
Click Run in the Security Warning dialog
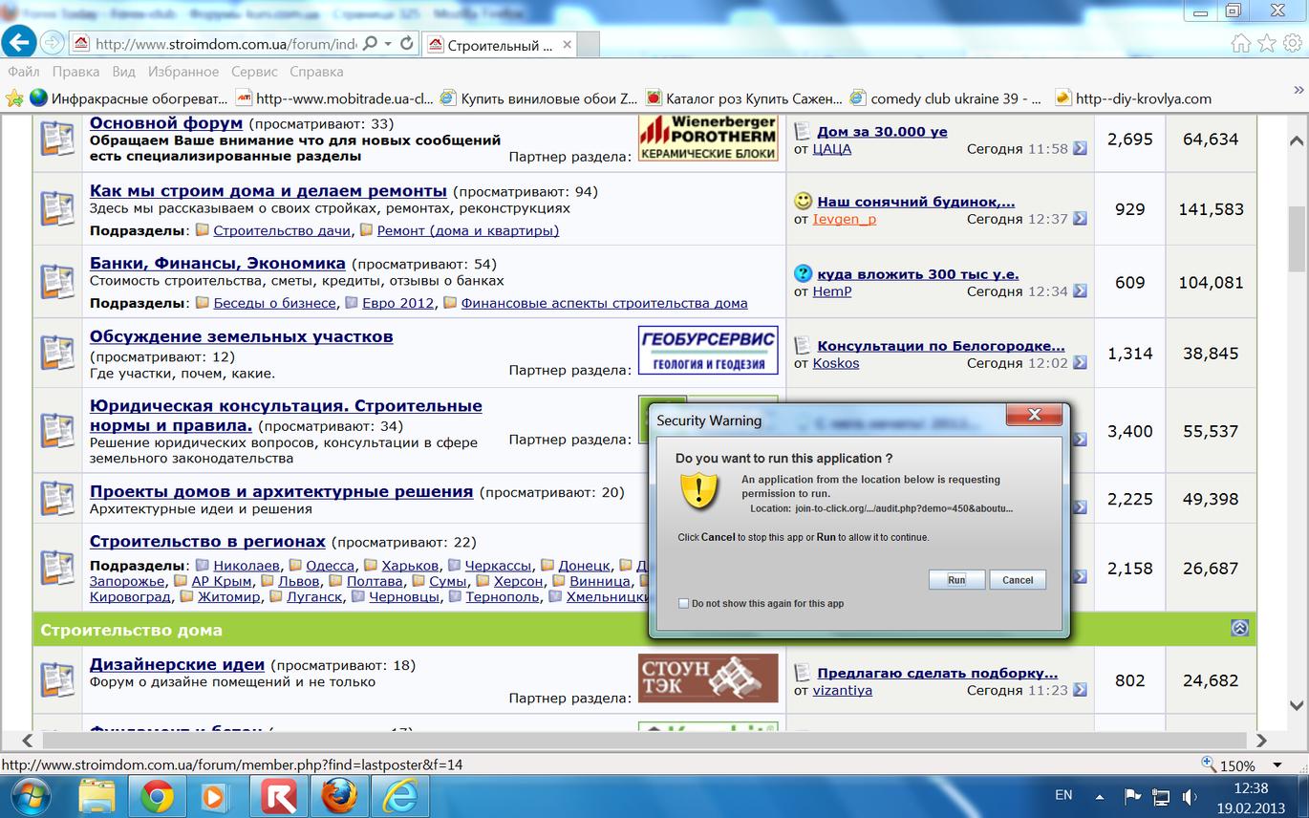point(956,580)
